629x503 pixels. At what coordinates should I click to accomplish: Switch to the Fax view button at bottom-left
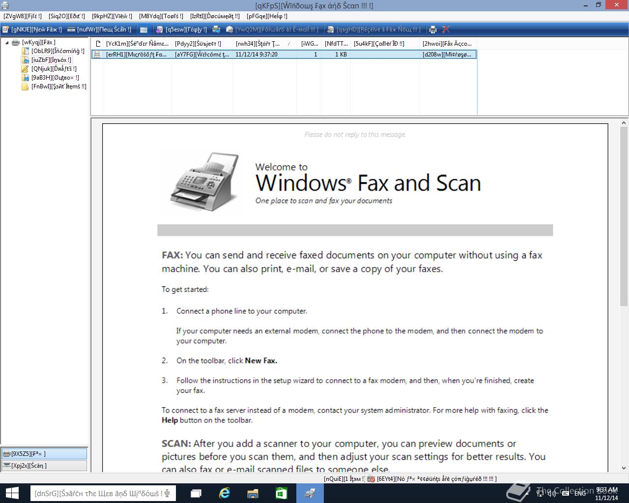point(44,454)
